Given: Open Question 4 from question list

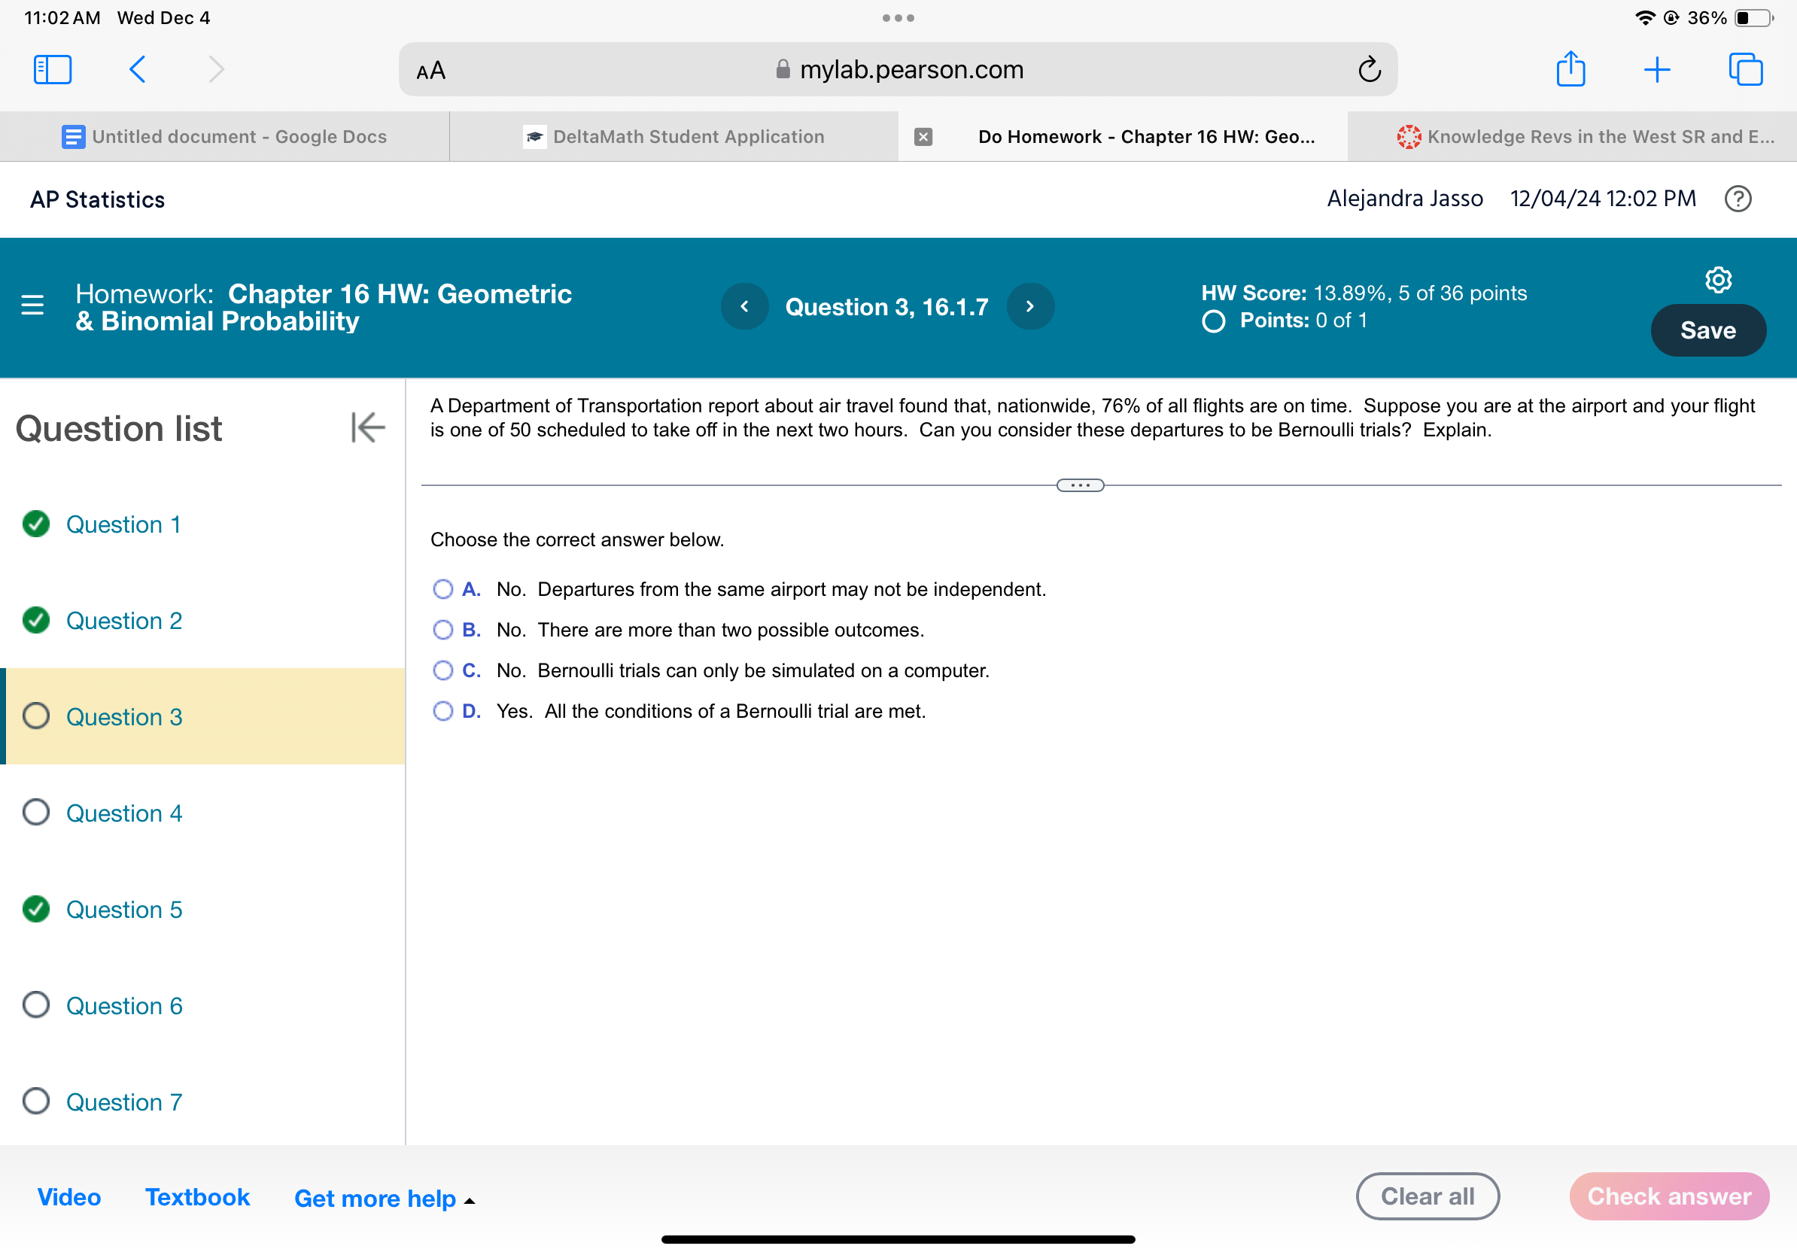Looking at the screenshot, I should [124, 811].
